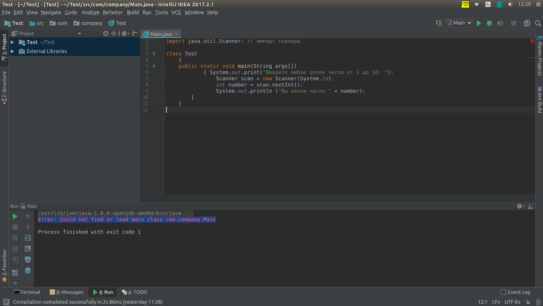This screenshot has height=306, width=543.
Task: Select Main.java editor tab
Action: [x=161, y=34]
